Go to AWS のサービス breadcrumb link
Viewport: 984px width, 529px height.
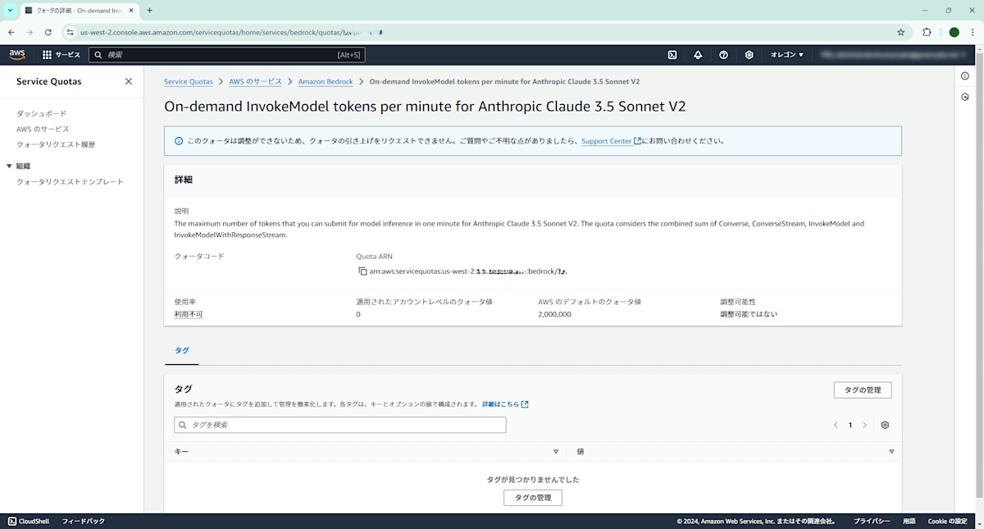point(255,82)
